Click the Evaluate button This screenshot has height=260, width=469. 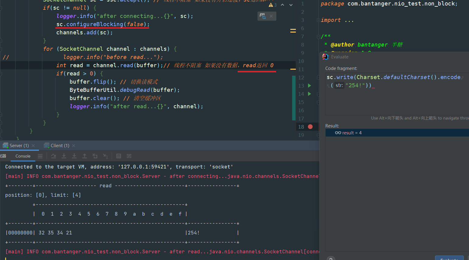449,258
